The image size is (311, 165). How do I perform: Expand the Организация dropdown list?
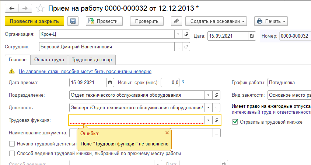[178, 34]
